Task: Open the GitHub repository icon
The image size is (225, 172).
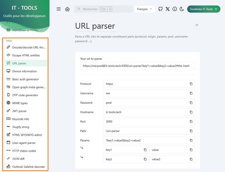Action: tap(160, 9)
